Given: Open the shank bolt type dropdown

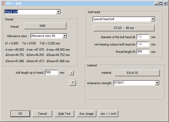Looking at the screenshot, I should coord(58,12).
